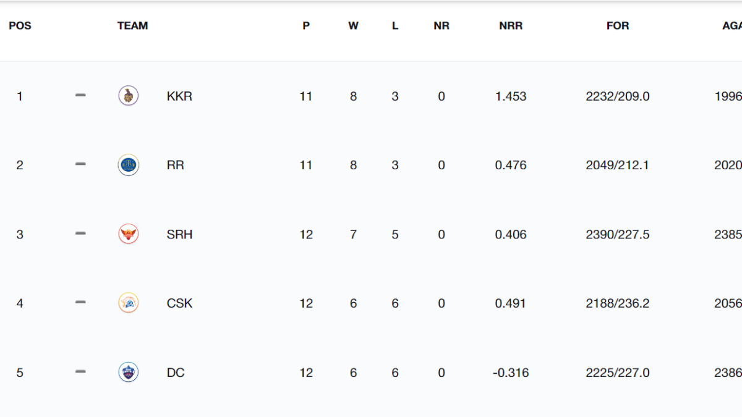Open the RR team name link
Screen dimensions: 742x417
click(176, 166)
